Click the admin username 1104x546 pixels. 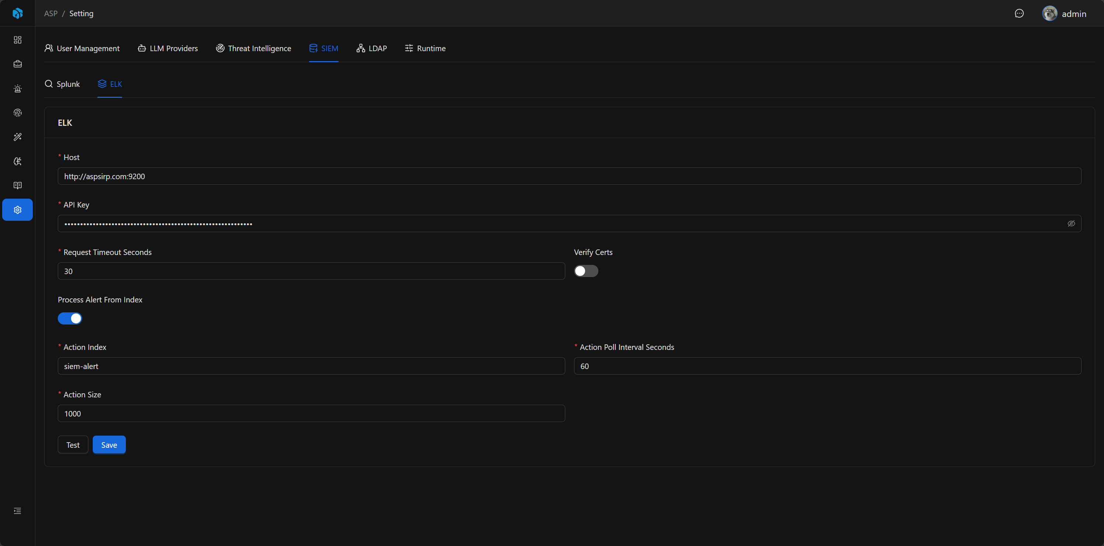(1074, 14)
